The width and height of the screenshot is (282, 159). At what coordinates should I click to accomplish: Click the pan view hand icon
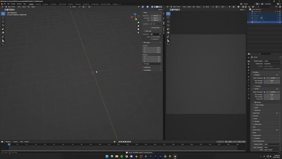[138, 26]
